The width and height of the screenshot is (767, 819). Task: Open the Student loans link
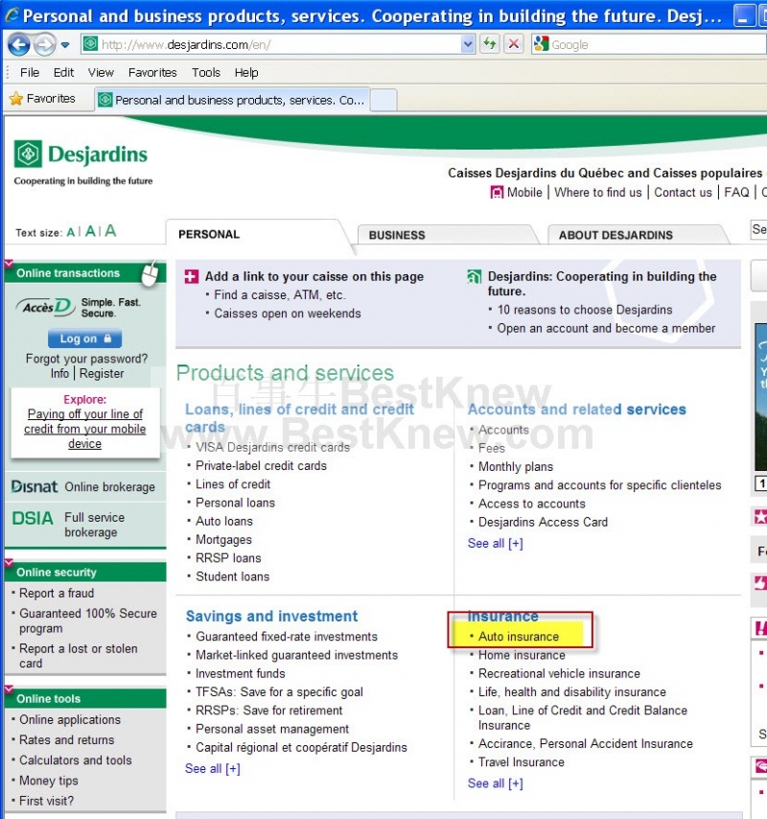[x=232, y=576]
